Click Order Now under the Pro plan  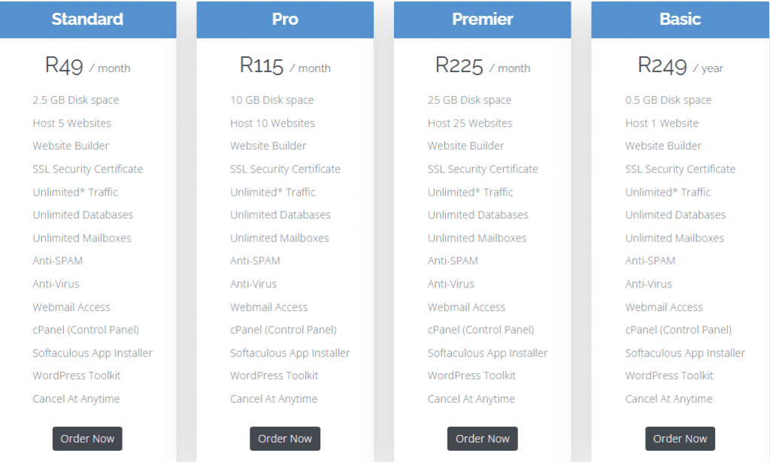pyautogui.click(x=285, y=439)
